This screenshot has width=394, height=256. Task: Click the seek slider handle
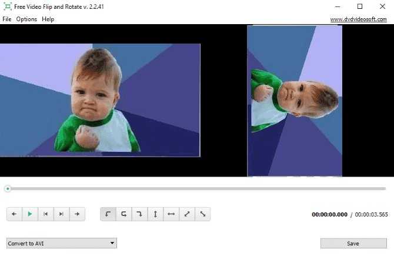pos(8,188)
